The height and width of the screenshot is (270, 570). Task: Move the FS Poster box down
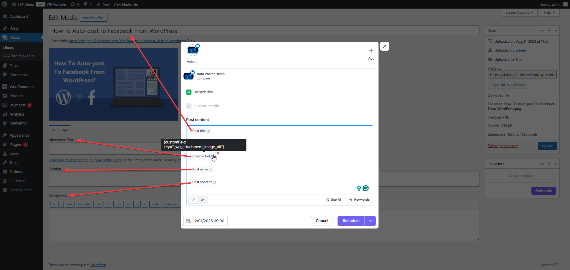click(549, 164)
